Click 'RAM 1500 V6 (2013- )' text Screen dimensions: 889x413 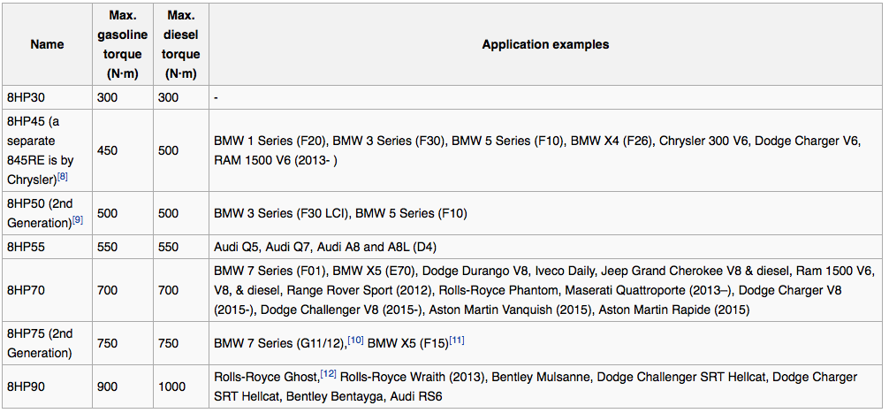tap(276, 161)
